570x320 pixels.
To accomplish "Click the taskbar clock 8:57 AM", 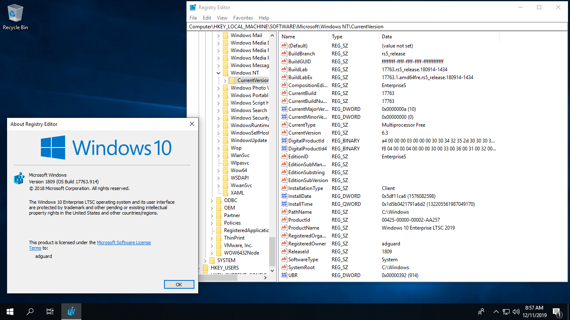I will pyautogui.click(x=534, y=311).
